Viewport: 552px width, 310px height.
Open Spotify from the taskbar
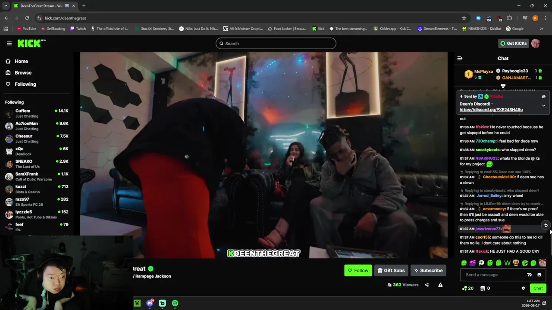coord(175,303)
